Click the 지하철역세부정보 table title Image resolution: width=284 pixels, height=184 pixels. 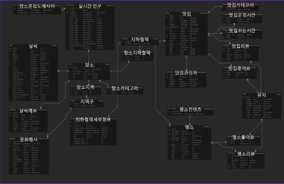93,119
